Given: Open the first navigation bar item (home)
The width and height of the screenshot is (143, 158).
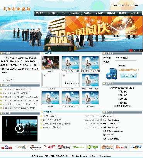Looking at the screenshot, I should click(40, 13).
